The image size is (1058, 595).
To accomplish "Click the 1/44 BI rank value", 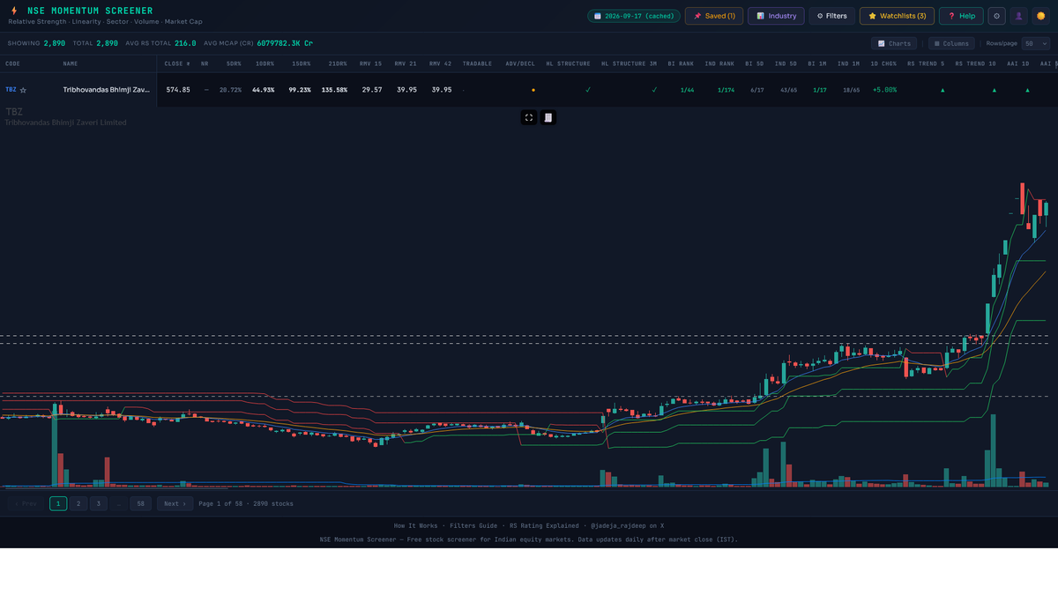I will [688, 90].
